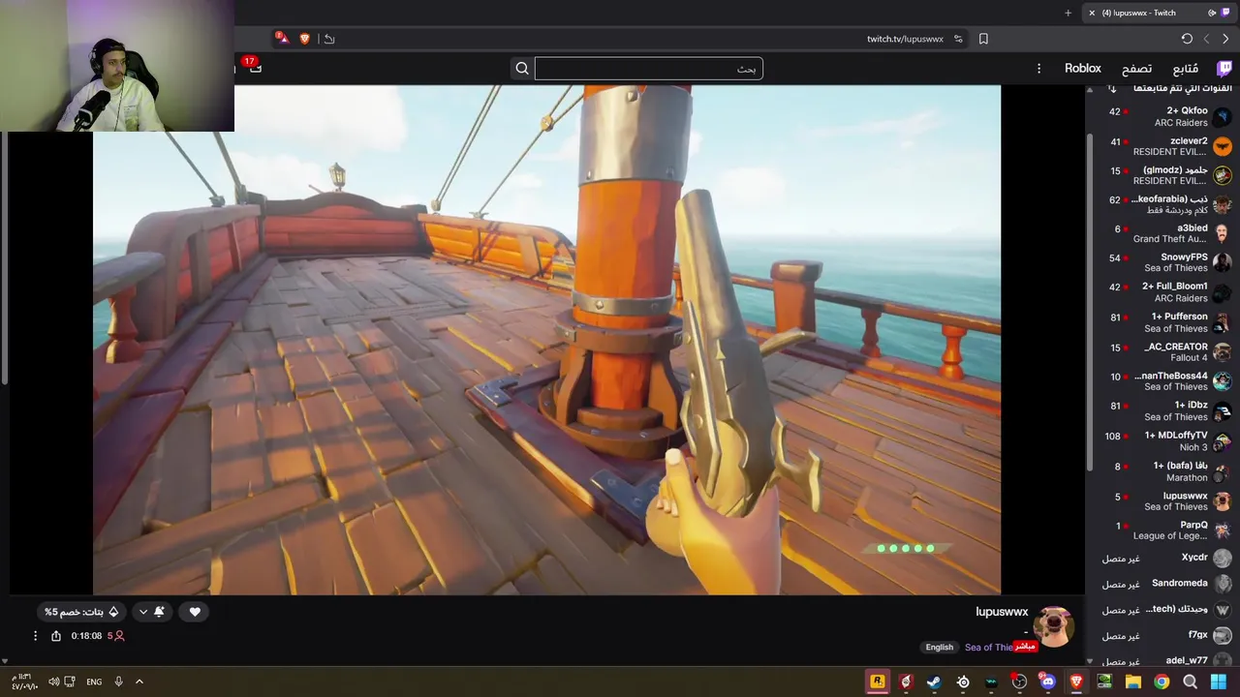Switch input language ENG indicator
Screen dimensions: 1240x697
pos(94,682)
